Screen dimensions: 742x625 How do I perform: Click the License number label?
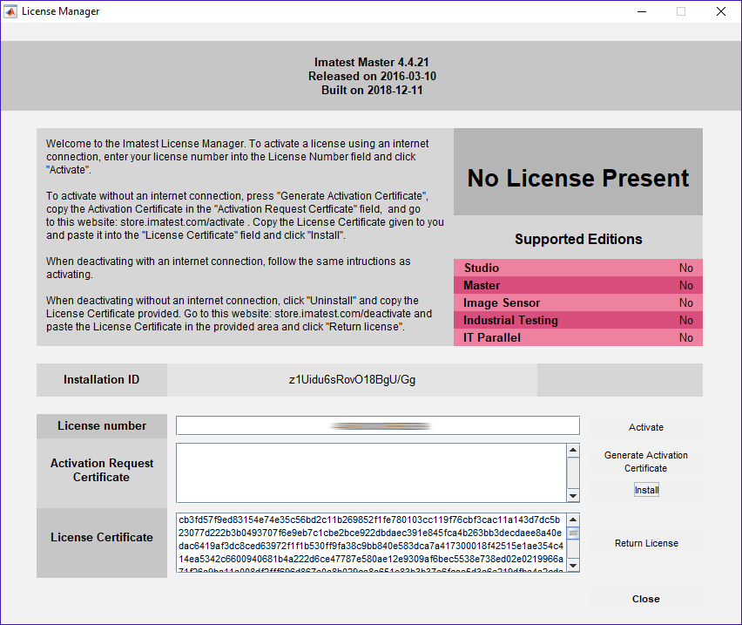click(x=102, y=425)
